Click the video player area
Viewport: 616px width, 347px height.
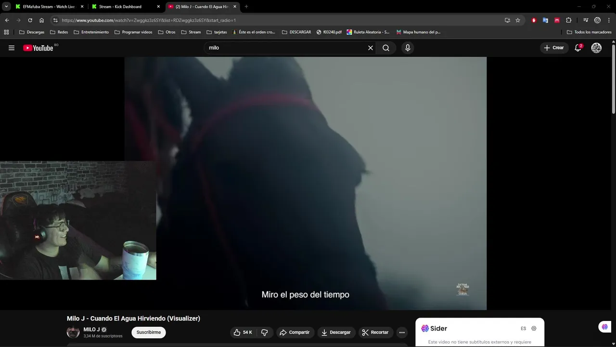[306, 183]
